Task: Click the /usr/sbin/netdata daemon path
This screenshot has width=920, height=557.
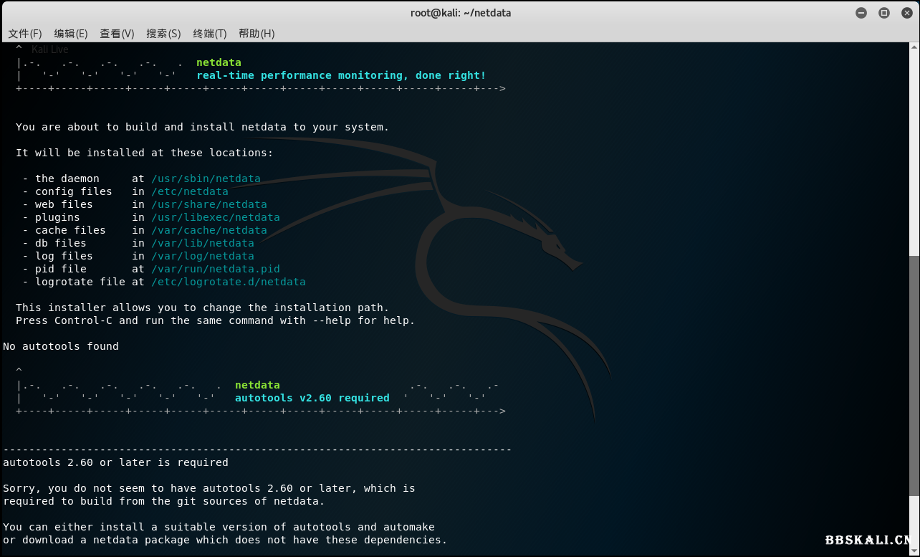Action: tap(206, 178)
